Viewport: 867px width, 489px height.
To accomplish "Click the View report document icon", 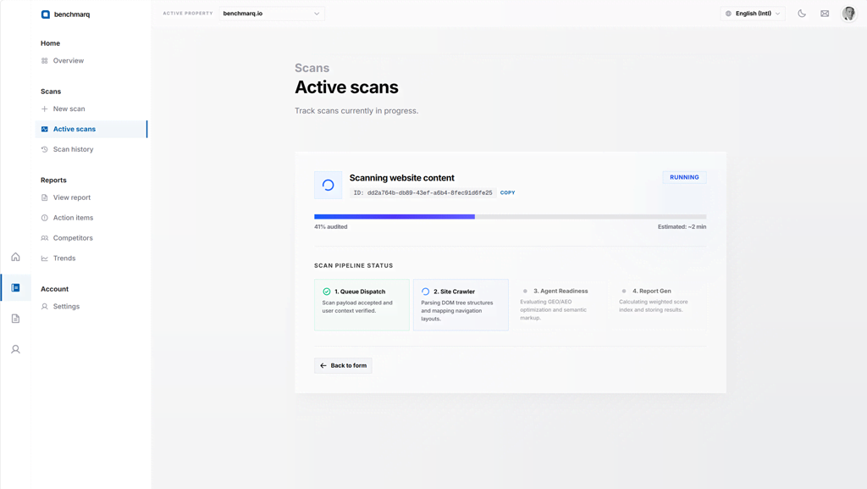I will pyautogui.click(x=44, y=197).
